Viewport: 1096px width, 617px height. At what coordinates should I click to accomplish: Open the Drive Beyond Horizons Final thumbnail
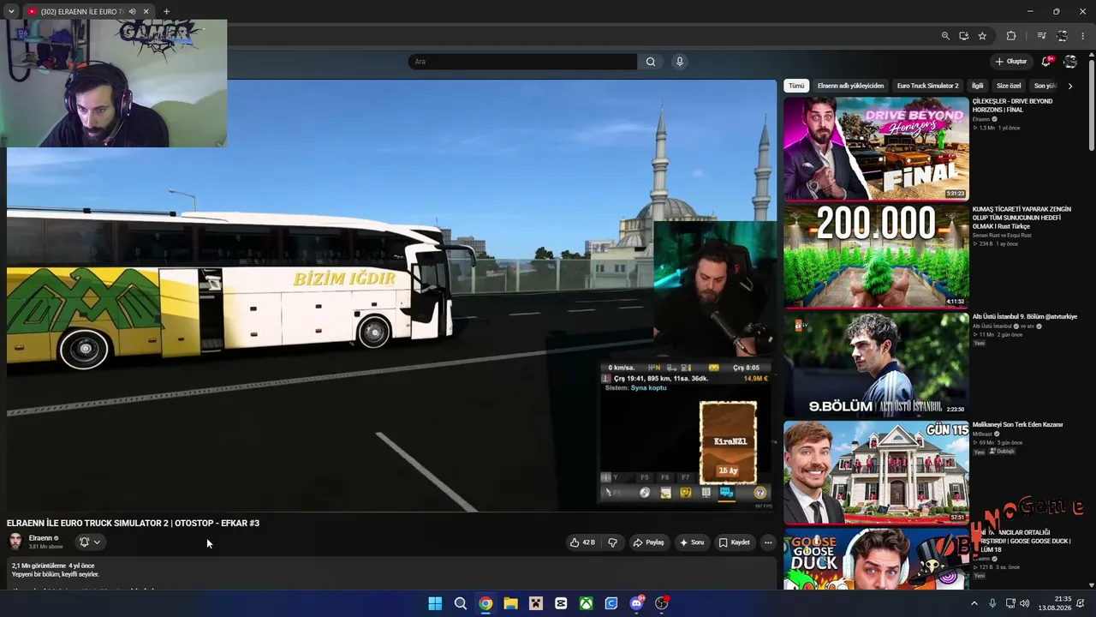pos(876,148)
